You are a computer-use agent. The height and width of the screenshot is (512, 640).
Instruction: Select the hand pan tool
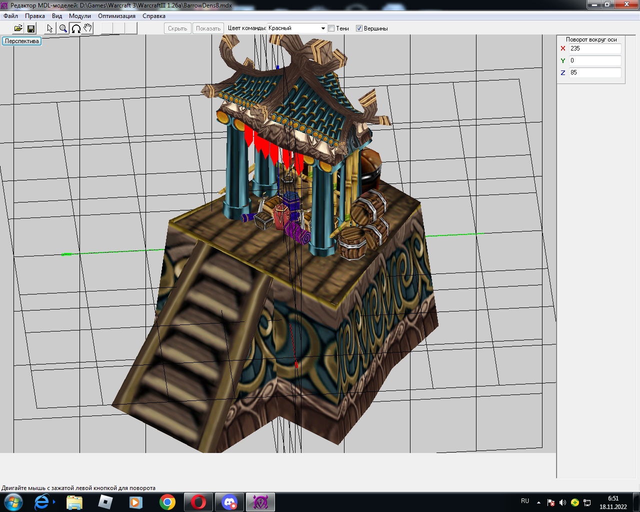tap(88, 28)
